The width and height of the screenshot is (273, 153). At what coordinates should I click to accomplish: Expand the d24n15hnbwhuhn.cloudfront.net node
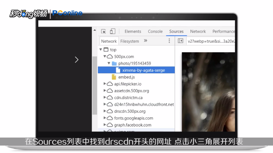(x=105, y=104)
